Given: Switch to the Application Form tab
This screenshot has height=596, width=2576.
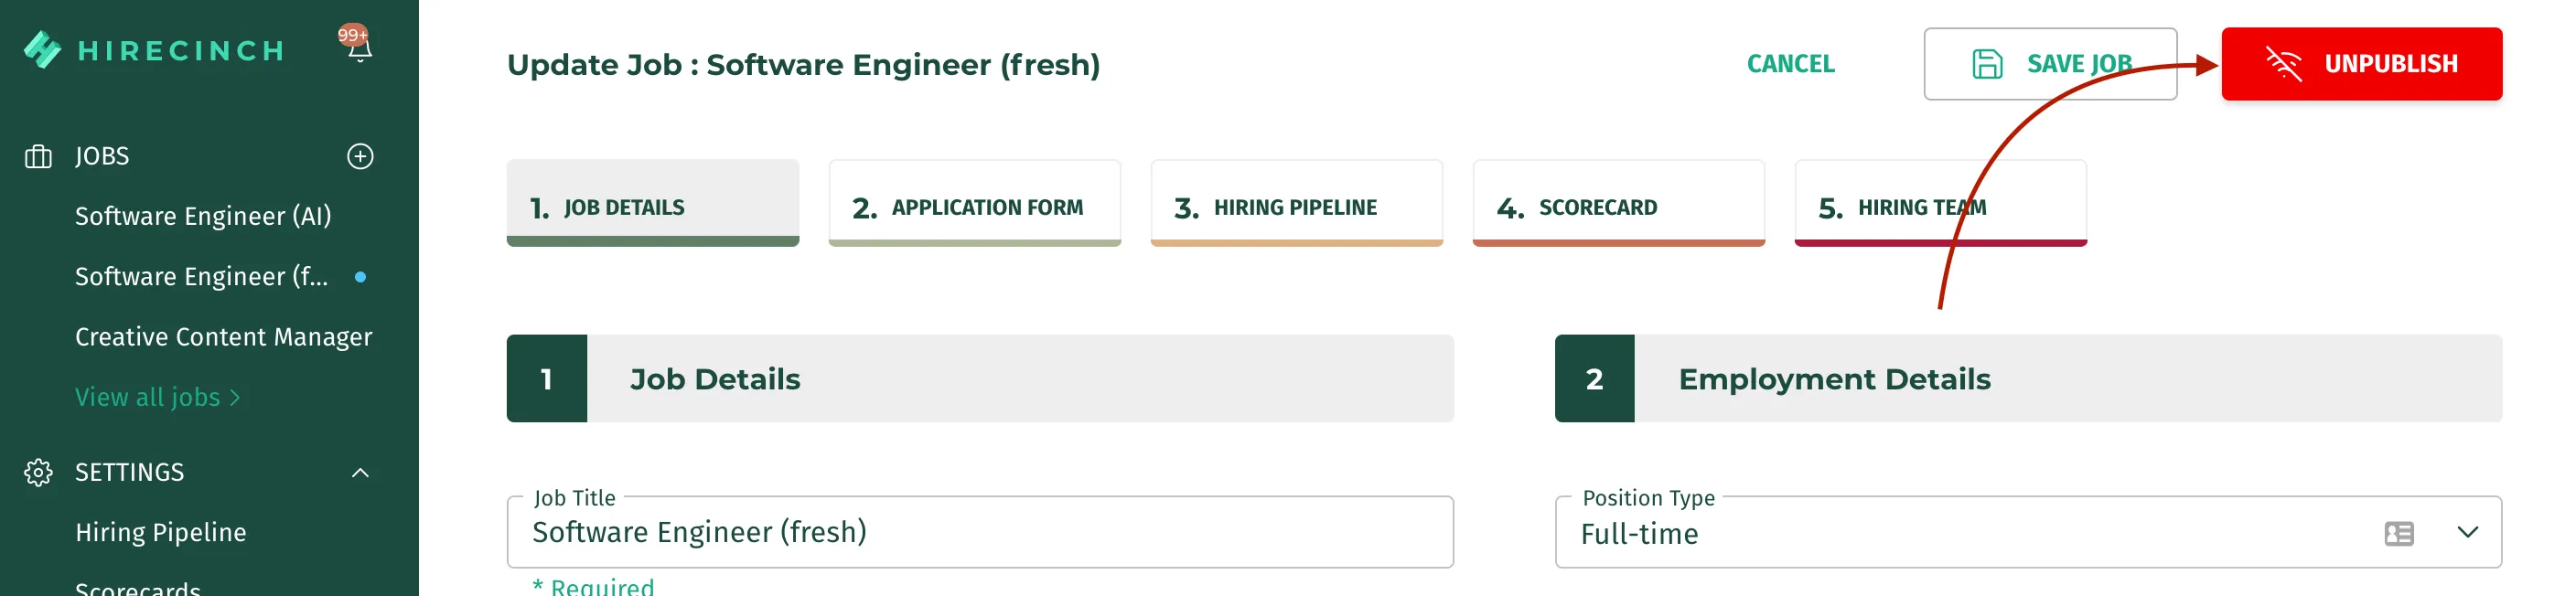Looking at the screenshot, I should click(x=974, y=203).
